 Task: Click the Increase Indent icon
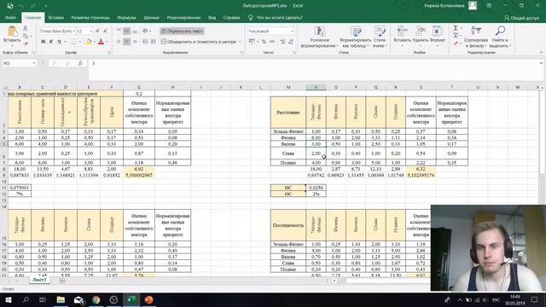pyautogui.click(x=153, y=42)
